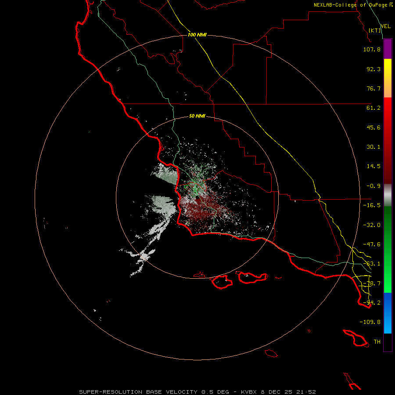Click the 30.1 legend value
Screen dimensions: 395x395
[373, 147]
